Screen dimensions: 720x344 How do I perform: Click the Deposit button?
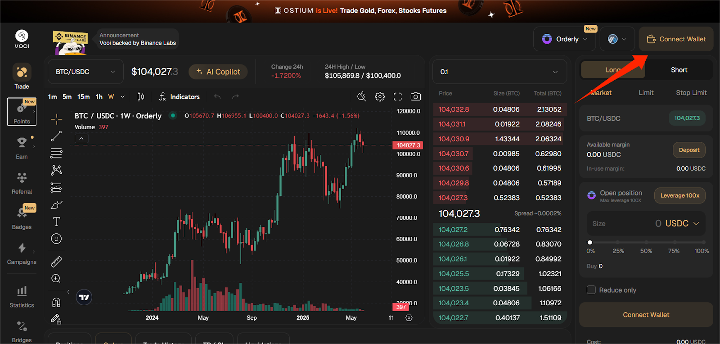689,150
